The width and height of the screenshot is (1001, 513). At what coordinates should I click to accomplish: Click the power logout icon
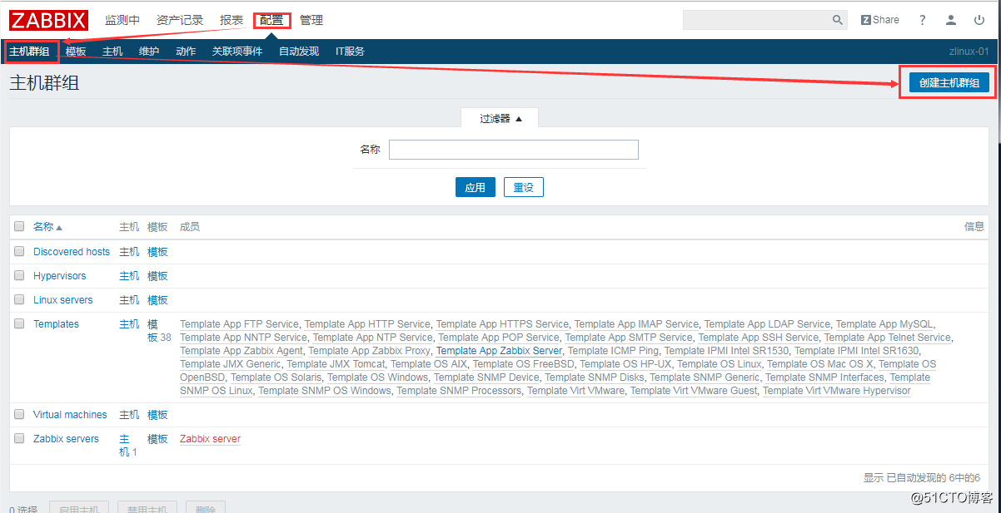click(979, 20)
